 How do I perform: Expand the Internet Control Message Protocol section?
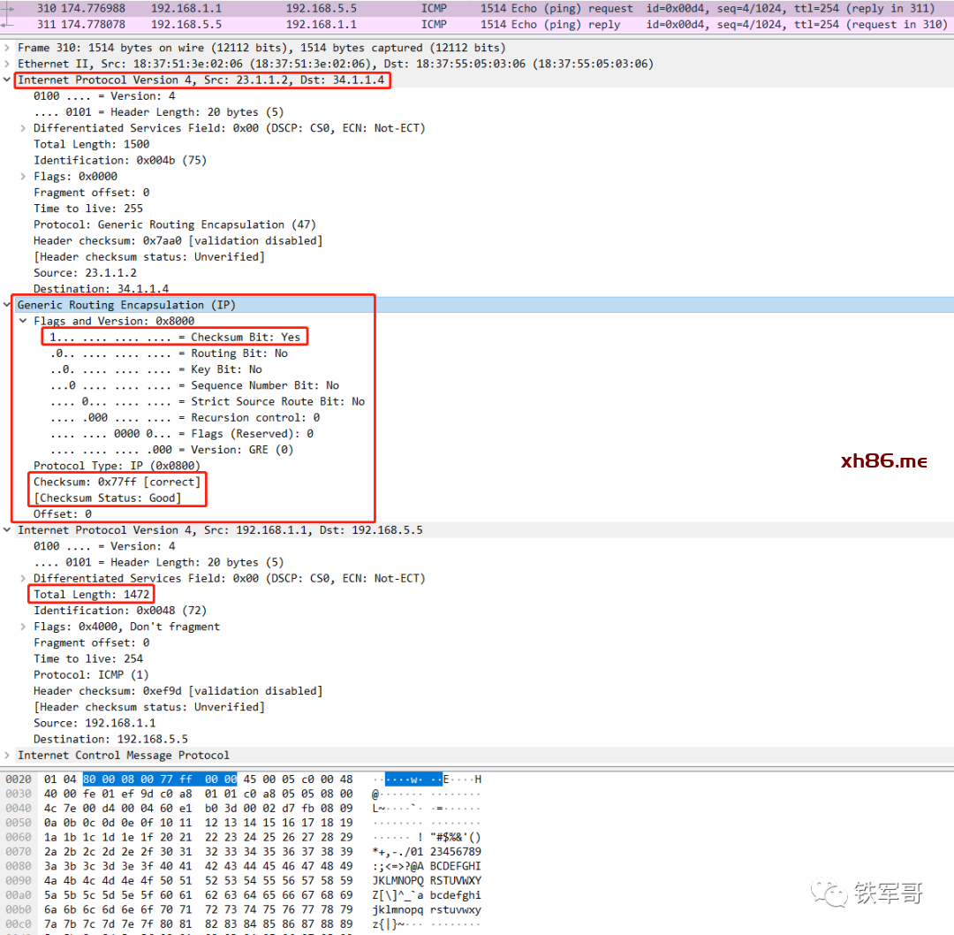[x=9, y=756]
